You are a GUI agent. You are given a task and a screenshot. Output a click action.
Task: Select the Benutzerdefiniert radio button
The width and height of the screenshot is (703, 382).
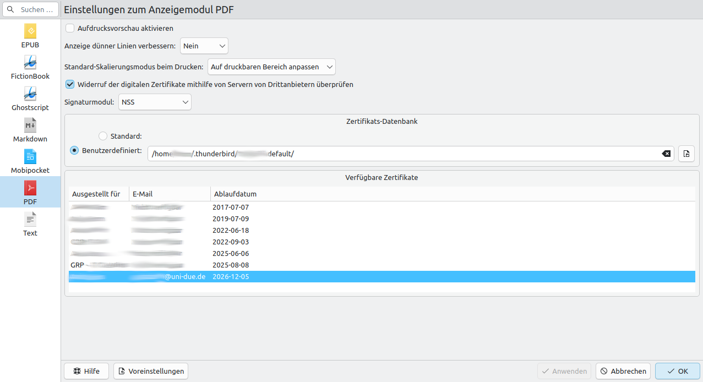74,150
